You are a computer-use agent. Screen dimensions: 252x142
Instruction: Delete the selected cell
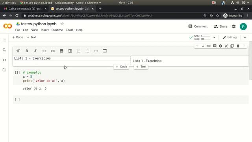click(x=238, y=46)
